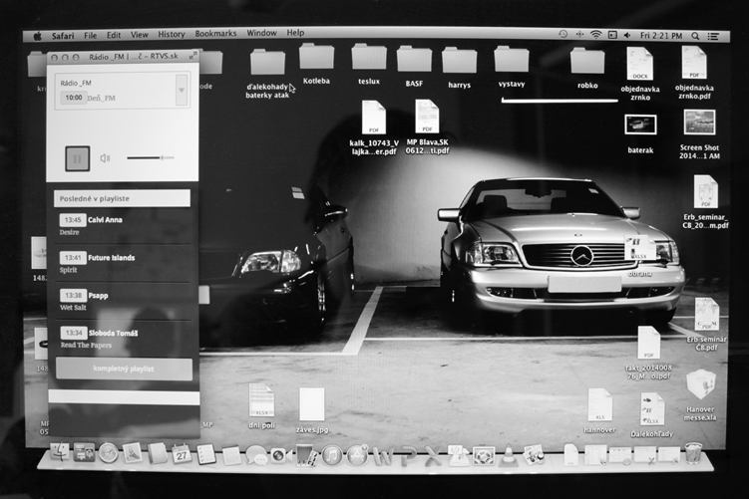The width and height of the screenshot is (749, 499).
Task: Open the Safari menu
Action: click(x=63, y=36)
